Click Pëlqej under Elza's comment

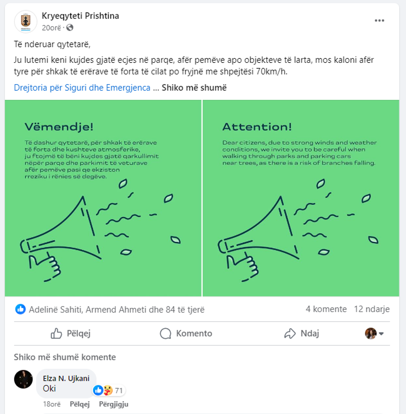80,404
